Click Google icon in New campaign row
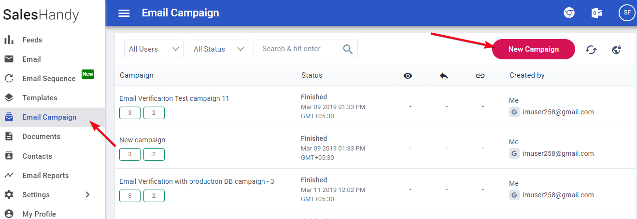 click(514, 153)
